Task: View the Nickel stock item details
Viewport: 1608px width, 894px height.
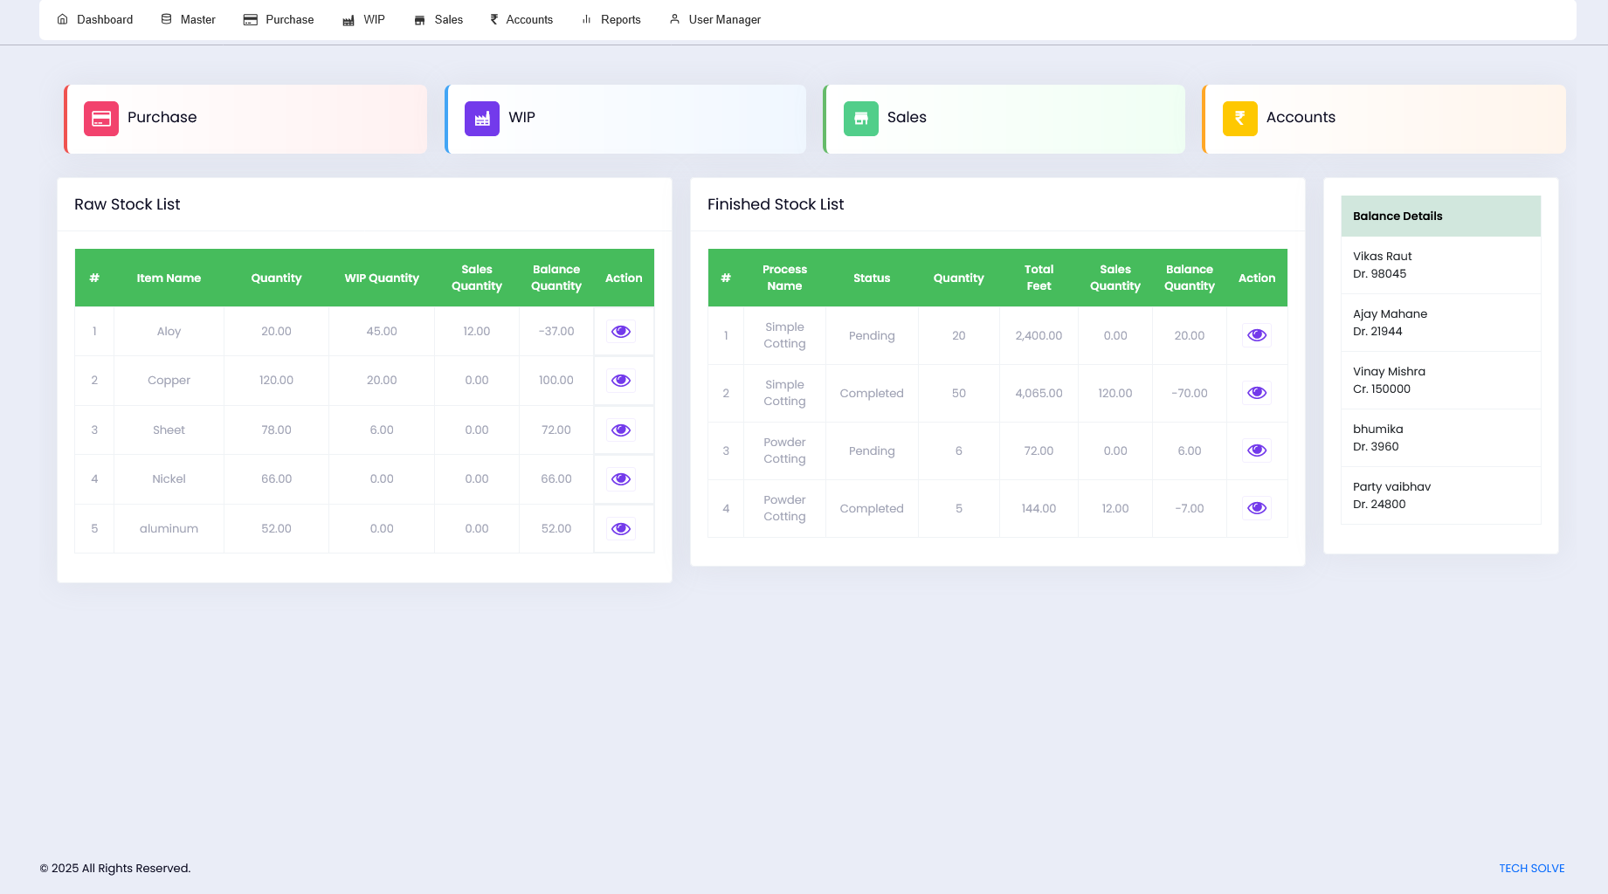Action: click(621, 479)
